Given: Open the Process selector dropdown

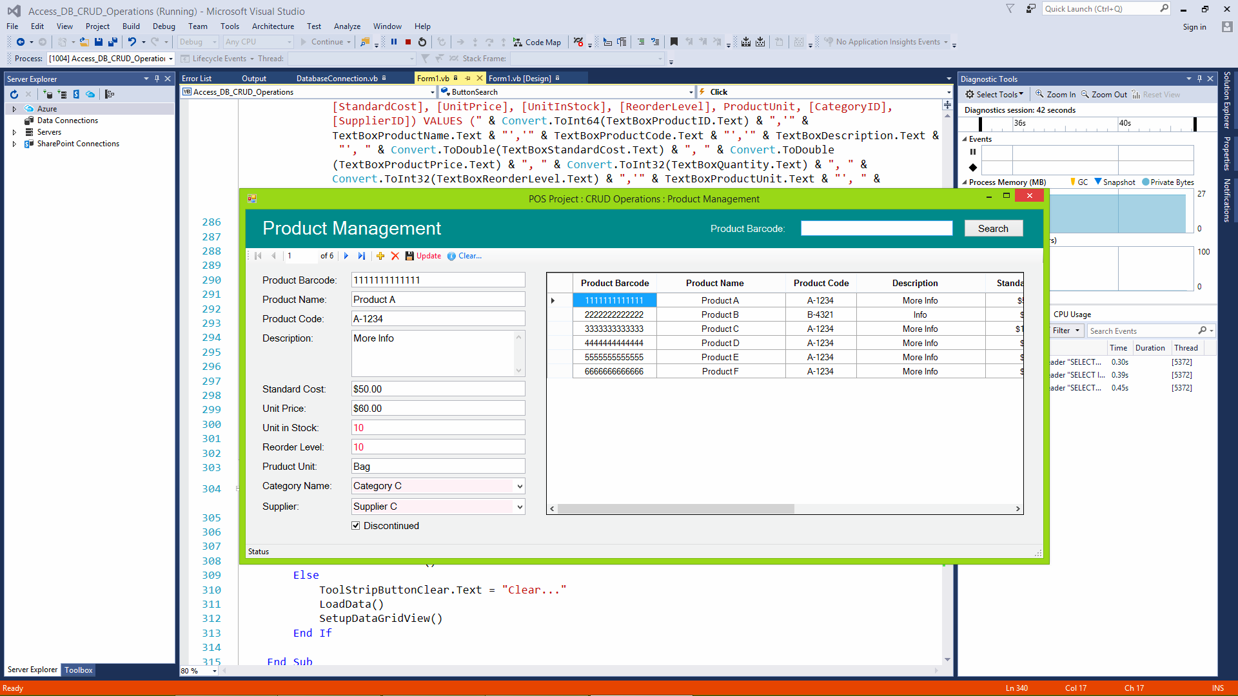Looking at the screenshot, I should tap(171, 59).
